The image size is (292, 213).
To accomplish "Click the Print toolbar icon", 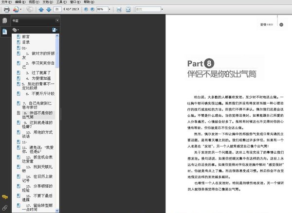I will point(7,9).
